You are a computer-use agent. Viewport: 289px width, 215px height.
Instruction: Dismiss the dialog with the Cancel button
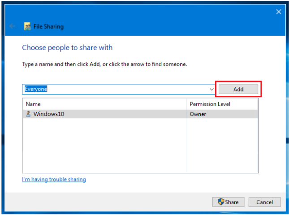[264, 202]
